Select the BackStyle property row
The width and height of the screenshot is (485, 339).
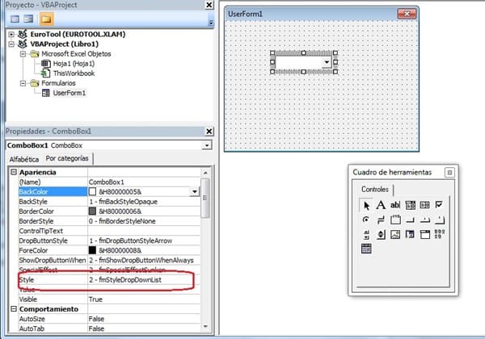[110, 202]
